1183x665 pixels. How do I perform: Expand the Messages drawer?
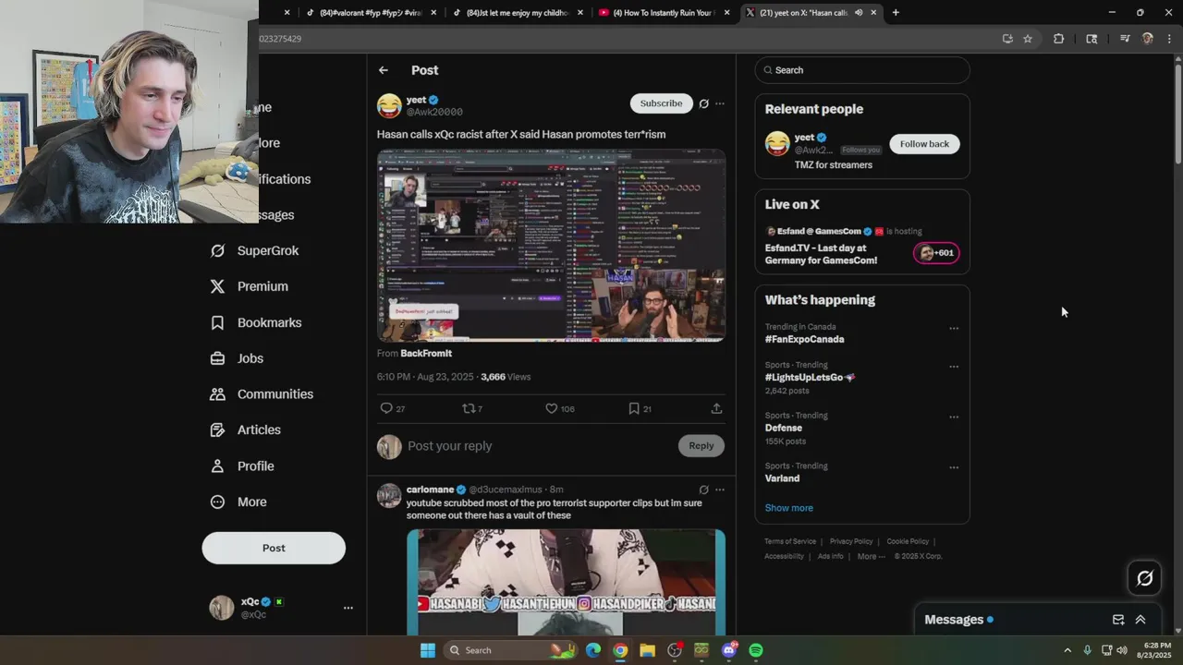tap(1140, 620)
